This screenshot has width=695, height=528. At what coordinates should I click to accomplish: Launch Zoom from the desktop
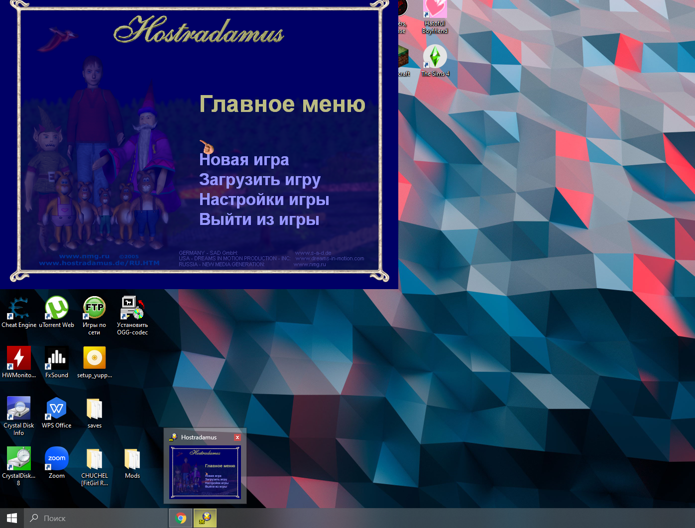pyautogui.click(x=57, y=463)
